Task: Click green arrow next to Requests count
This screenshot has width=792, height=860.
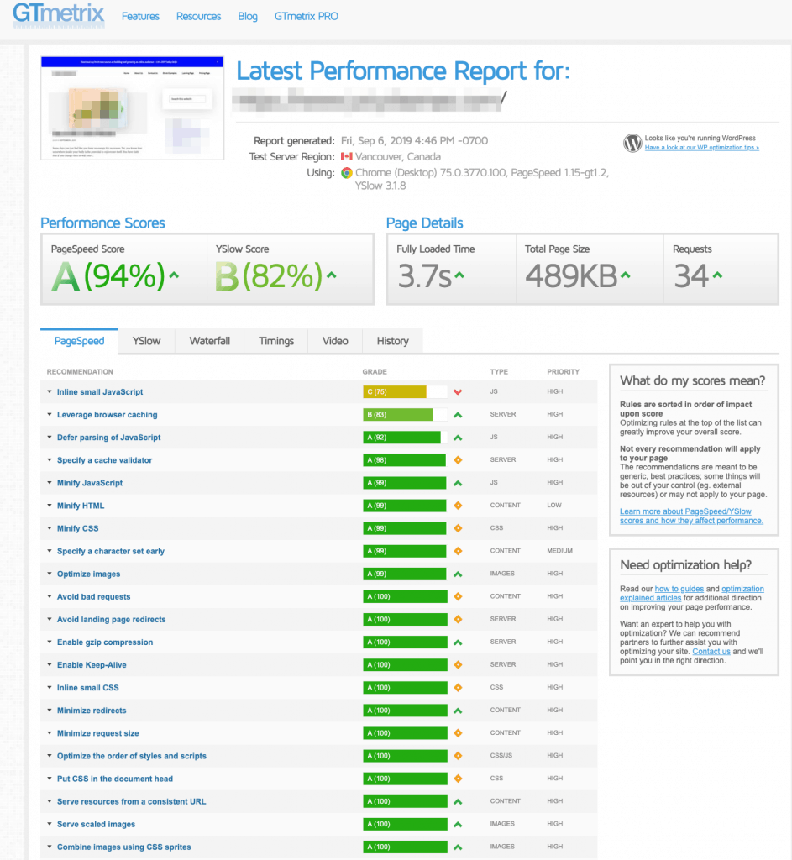Action: pyautogui.click(x=717, y=275)
